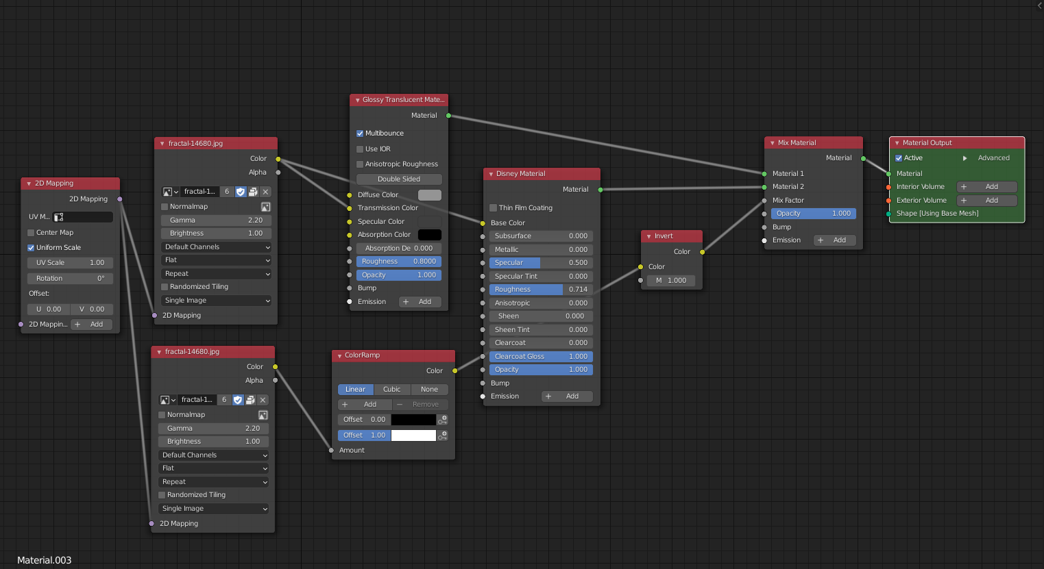The image size is (1044, 569).
Task: Open image preview icon beside lower Normalmap checkbox
Action: (263, 415)
